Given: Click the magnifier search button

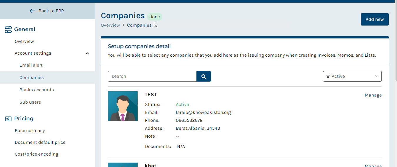Looking at the screenshot, I should coord(203,76).
